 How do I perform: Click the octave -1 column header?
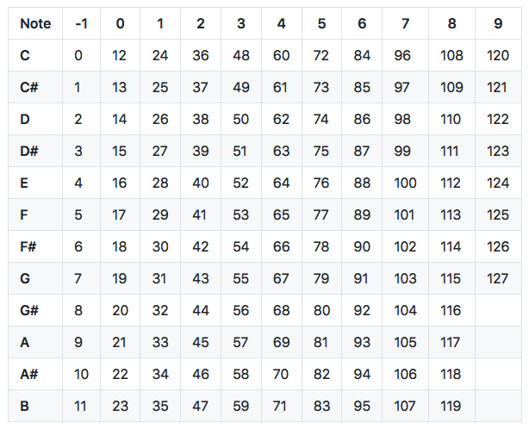point(81,23)
